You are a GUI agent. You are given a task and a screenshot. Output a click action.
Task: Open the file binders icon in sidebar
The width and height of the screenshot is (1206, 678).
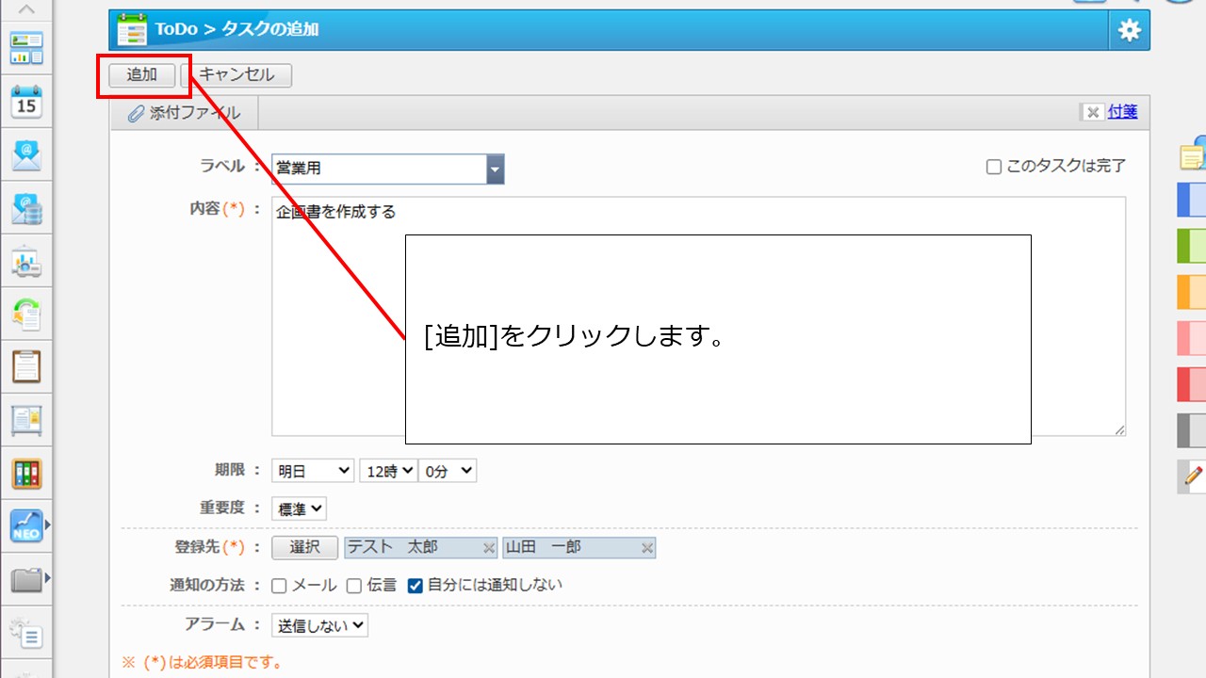(x=26, y=473)
